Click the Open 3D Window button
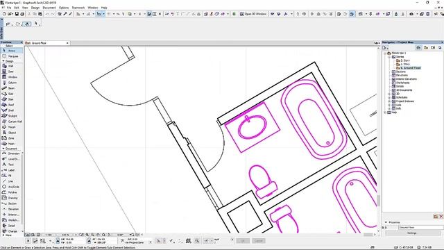This screenshot has width=444, height=250. point(253,14)
